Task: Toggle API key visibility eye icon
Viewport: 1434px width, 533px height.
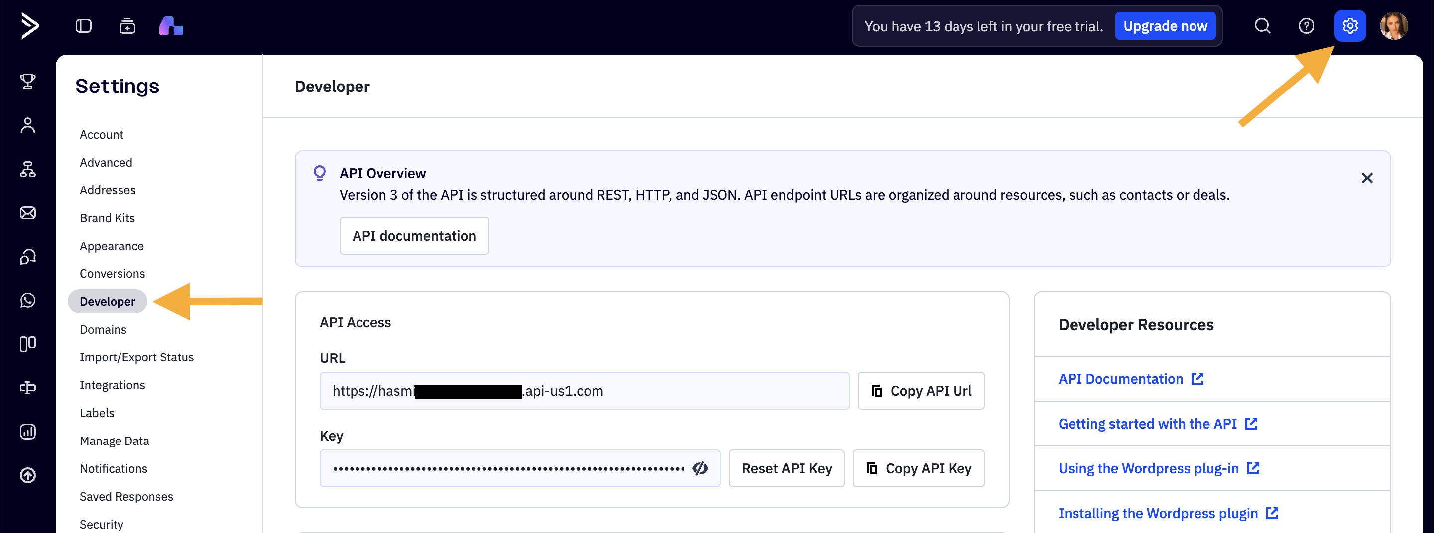Action: [x=700, y=468]
